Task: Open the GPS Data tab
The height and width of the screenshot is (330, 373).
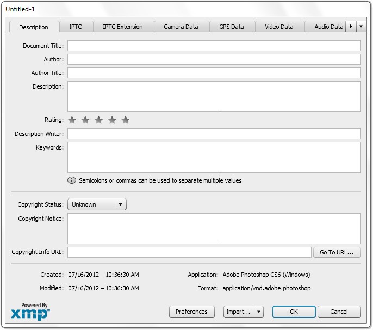Action: [232, 27]
